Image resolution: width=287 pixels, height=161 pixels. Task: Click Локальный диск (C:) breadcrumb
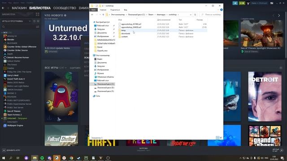136,15
